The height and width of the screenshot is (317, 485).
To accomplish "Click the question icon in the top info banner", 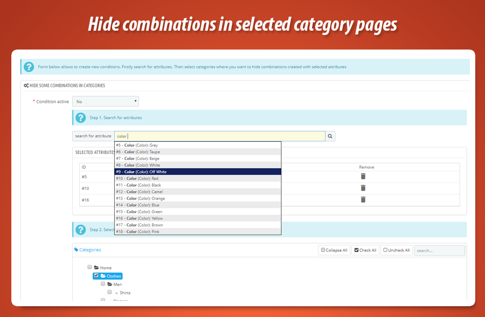I will (x=28, y=67).
